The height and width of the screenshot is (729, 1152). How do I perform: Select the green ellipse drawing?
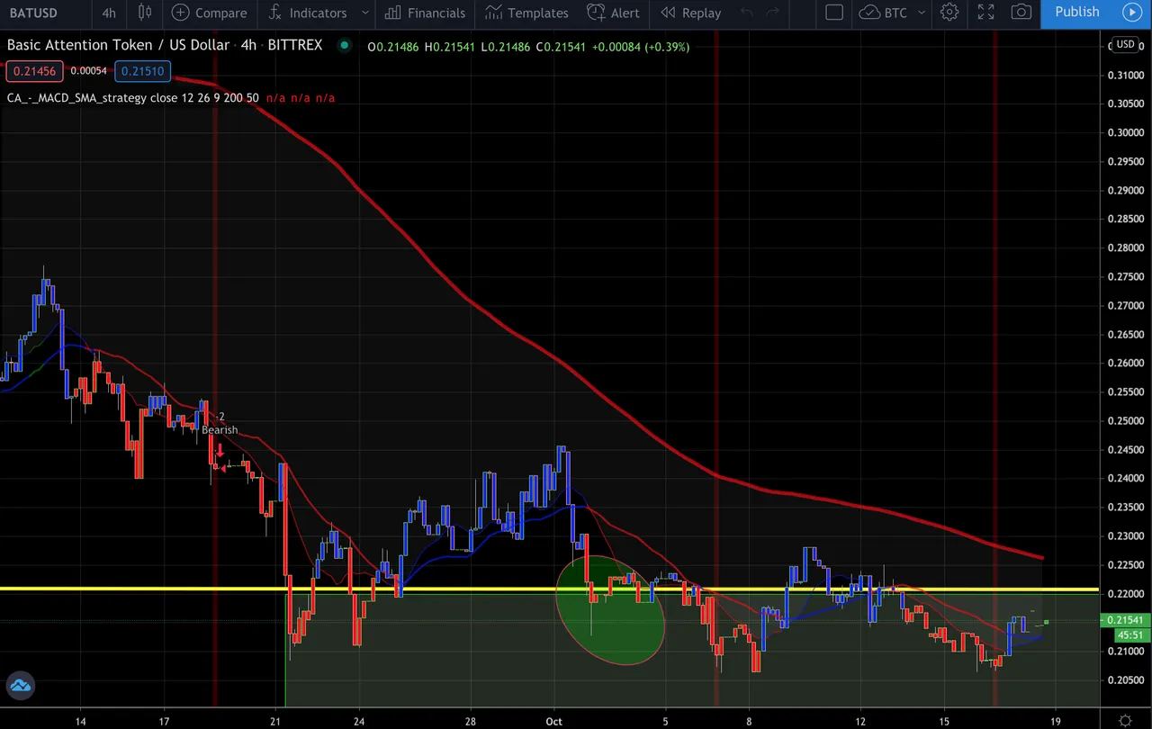pyautogui.click(x=610, y=610)
